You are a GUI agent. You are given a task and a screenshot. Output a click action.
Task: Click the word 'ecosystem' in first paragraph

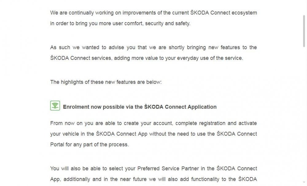pos(244,13)
